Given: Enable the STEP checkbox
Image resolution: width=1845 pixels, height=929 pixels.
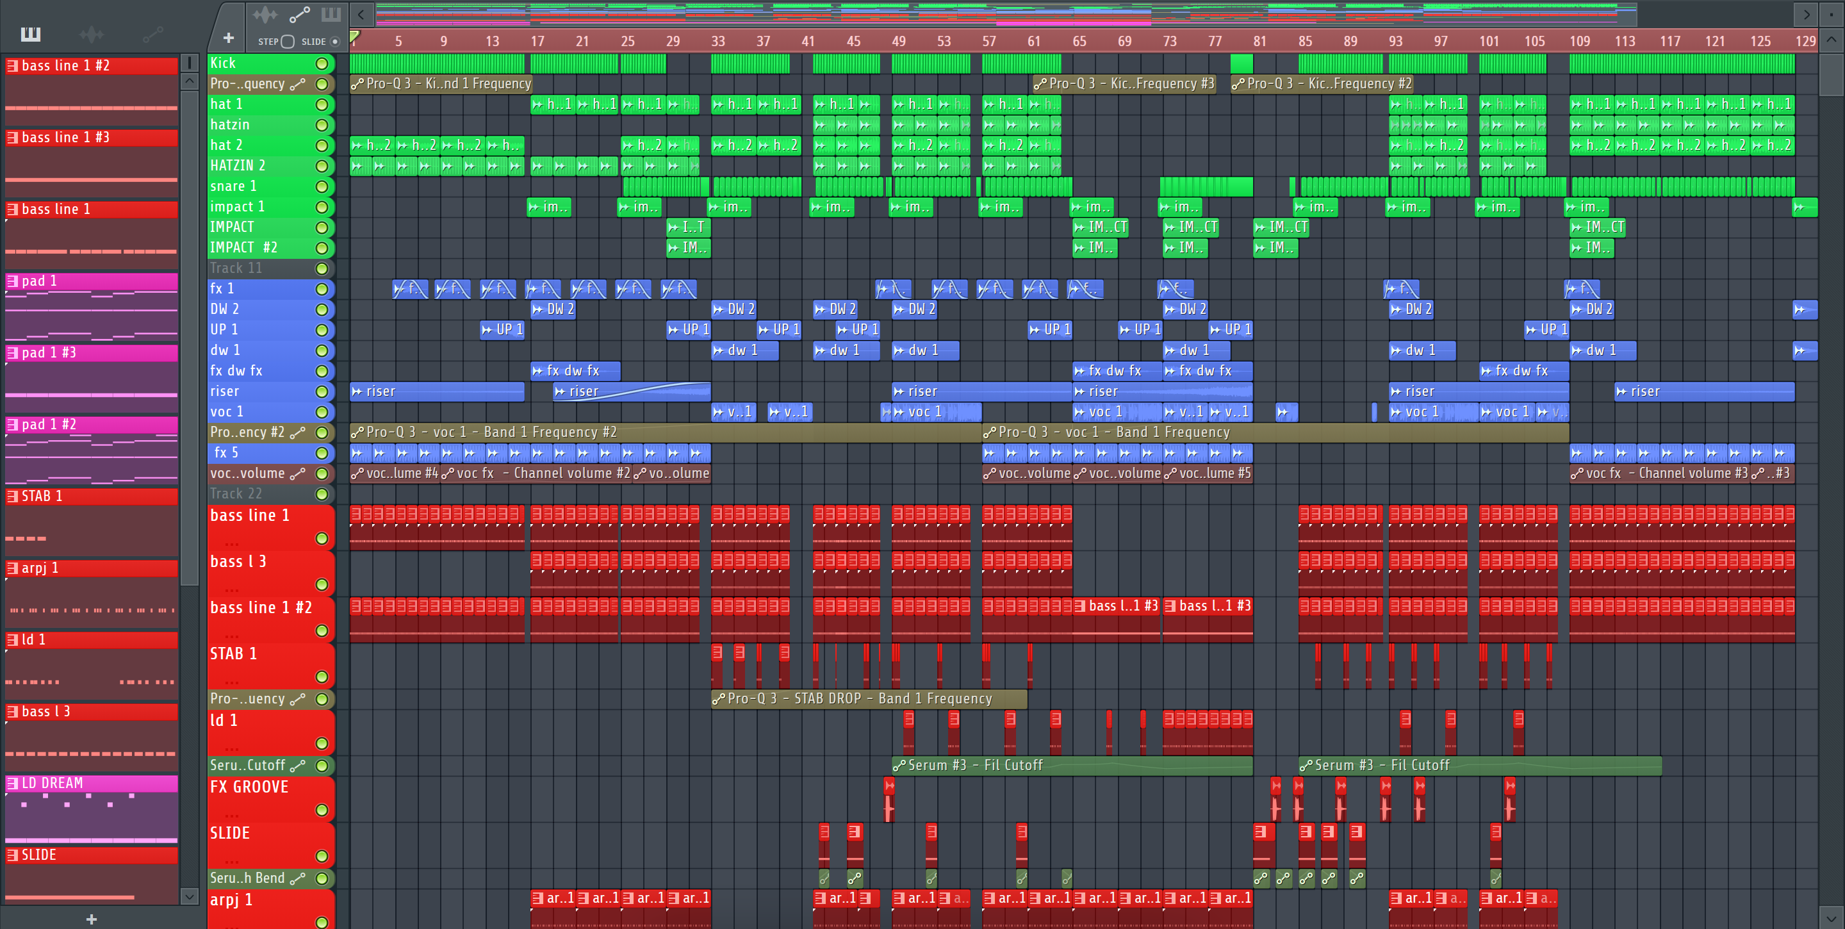Looking at the screenshot, I should pyautogui.click(x=287, y=42).
